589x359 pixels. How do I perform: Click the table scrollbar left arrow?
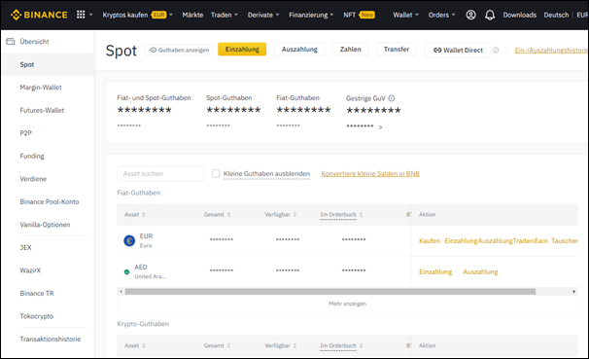tap(121, 291)
